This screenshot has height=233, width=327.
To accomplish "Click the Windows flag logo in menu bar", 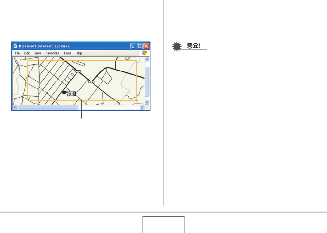I will [144, 53].
